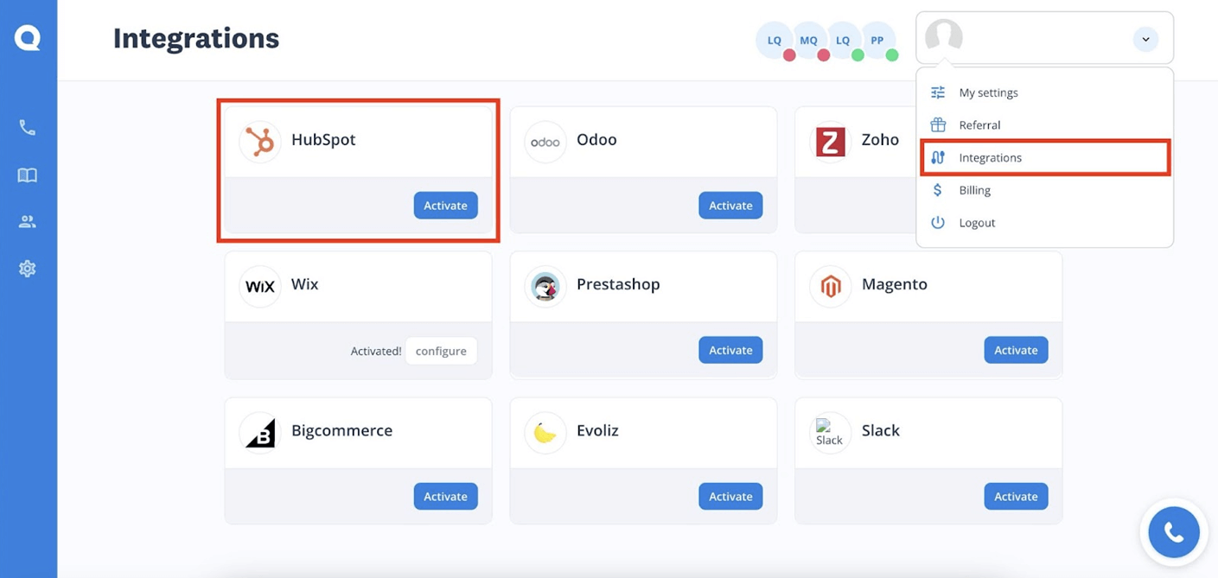Activate the Bigcommerce integration
Viewport: 1218px width, 578px height.
(x=445, y=497)
